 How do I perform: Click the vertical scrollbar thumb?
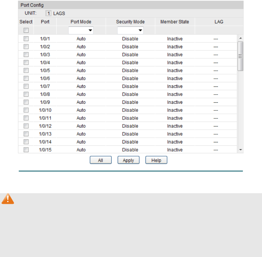click(x=240, y=56)
